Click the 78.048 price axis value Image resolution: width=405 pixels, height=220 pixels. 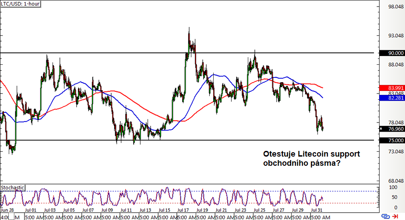coord(396,122)
